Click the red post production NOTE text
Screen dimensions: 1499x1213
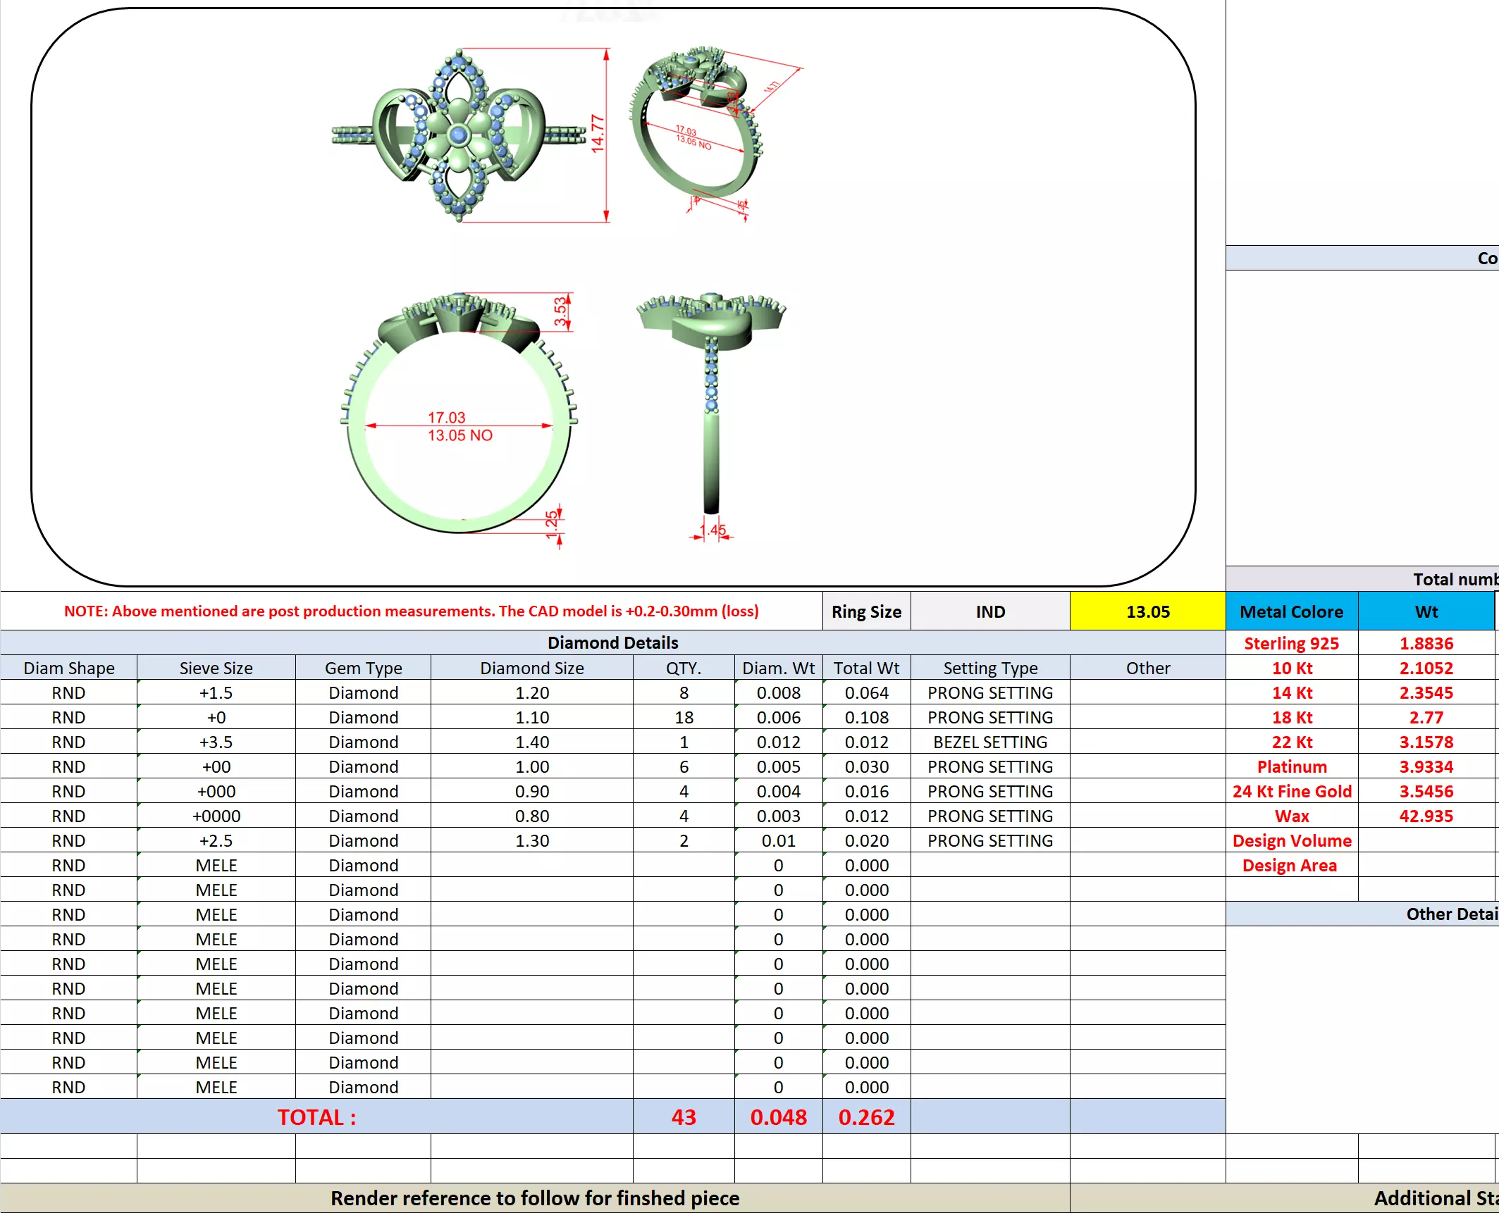411,611
